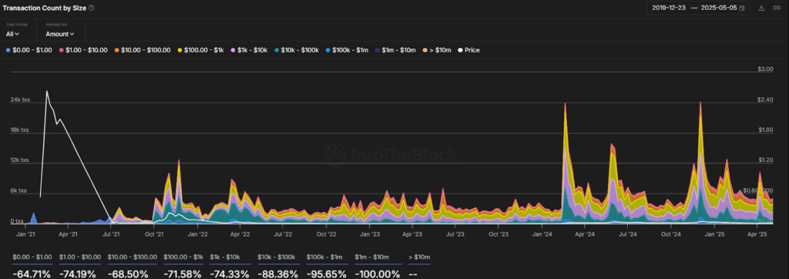This screenshot has height=279, width=789.
Task: Edit the start date 2019-12-23
Action: click(668, 8)
